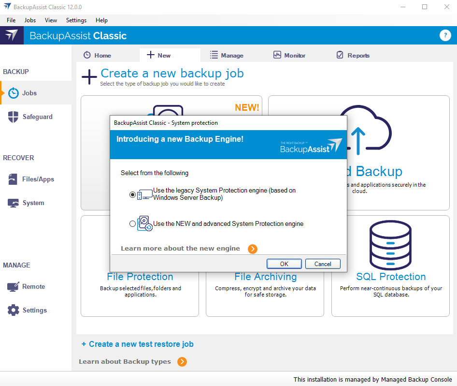Click the Learn about Backup types link

click(x=125, y=361)
